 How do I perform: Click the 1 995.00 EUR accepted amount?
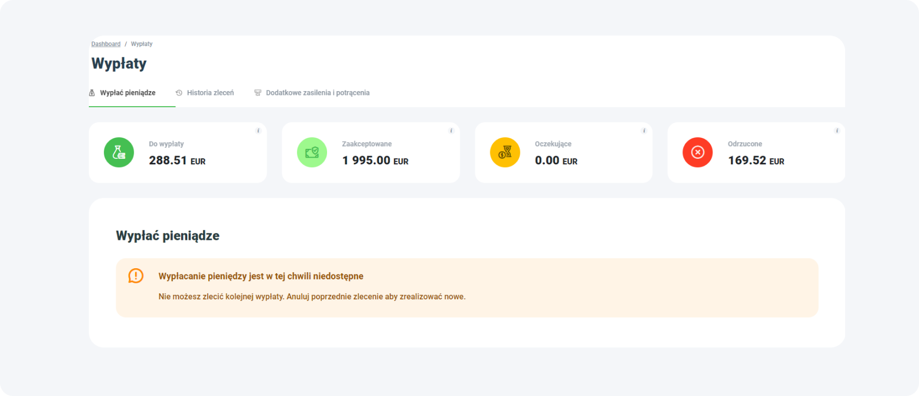[375, 161]
